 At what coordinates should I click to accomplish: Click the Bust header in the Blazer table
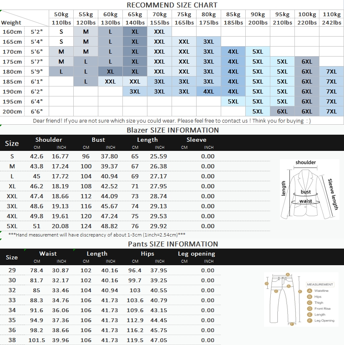coord(98,140)
